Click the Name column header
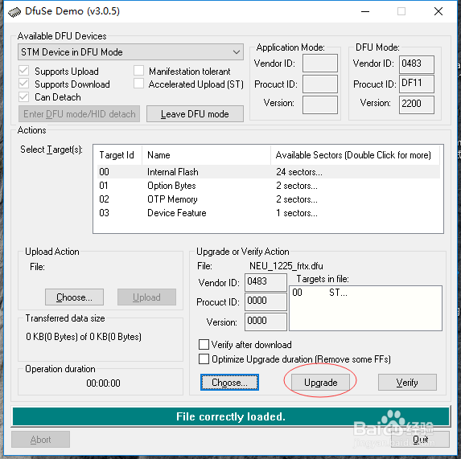 click(x=206, y=155)
